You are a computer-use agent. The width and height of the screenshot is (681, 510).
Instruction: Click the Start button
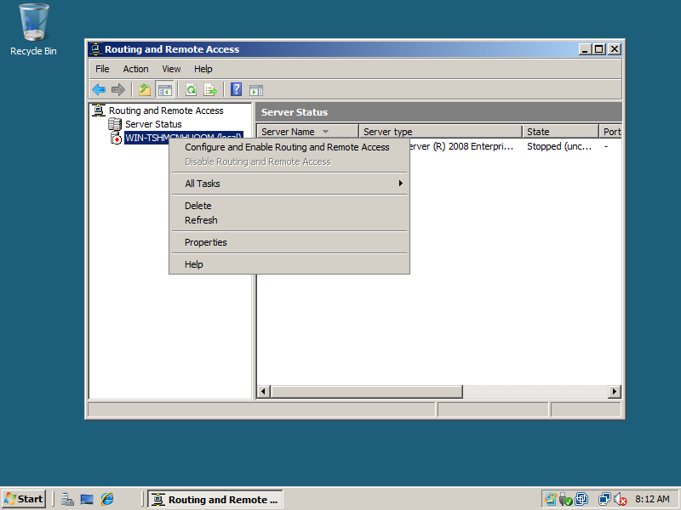tap(24, 499)
